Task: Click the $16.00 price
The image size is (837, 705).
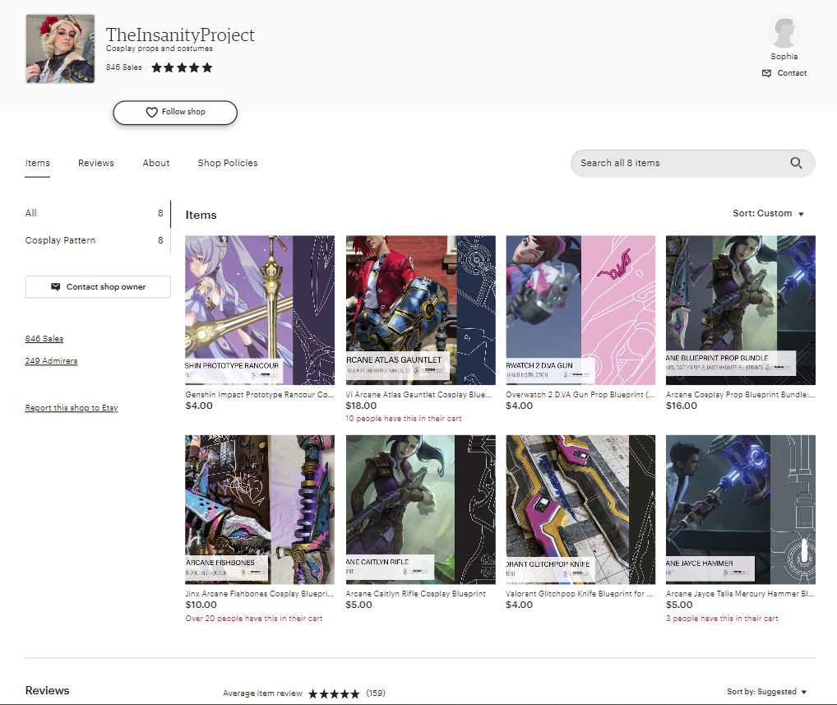Action: click(x=682, y=406)
